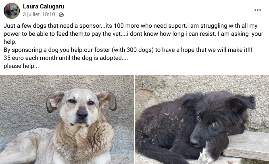Click the tan dog's black nose
Image resolution: width=269 pixels, height=164 pixels.
[82, 114]
